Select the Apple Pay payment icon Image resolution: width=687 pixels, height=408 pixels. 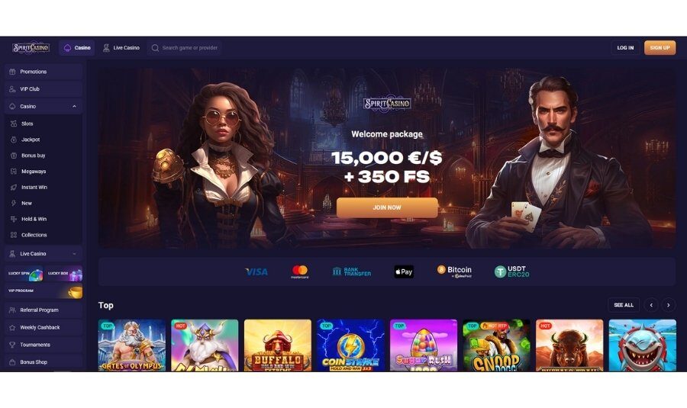[x=404, y=271]
